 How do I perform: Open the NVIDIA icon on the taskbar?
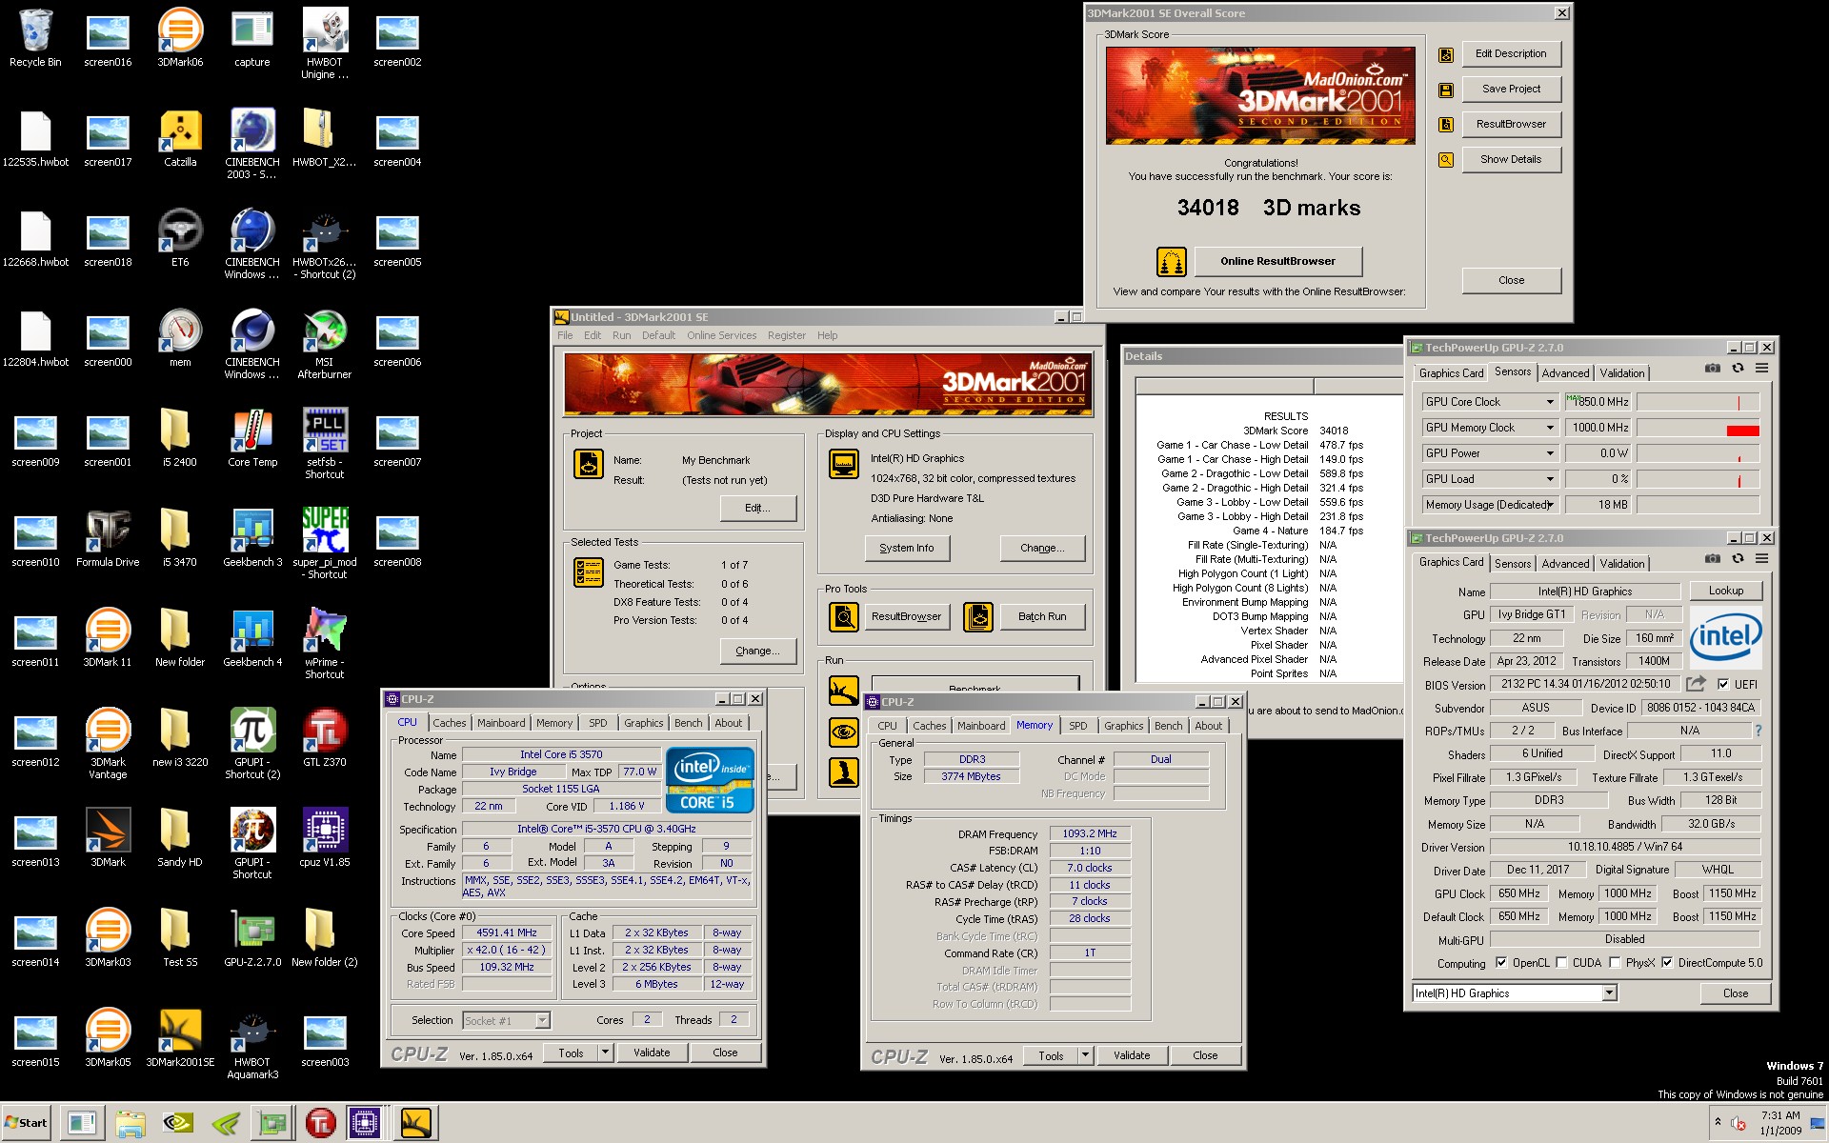(178, 1123)
